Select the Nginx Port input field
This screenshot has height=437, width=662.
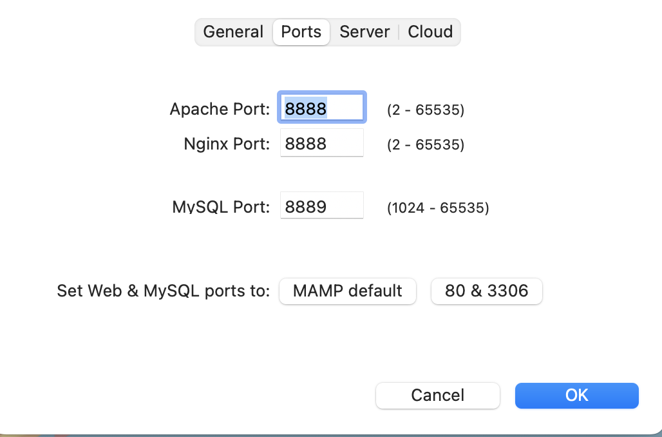coord(321,142)
